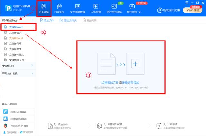206x136 pixels.
Task: Open 迅捷PDF编辑器 recommended product
Action: (18, 112)
